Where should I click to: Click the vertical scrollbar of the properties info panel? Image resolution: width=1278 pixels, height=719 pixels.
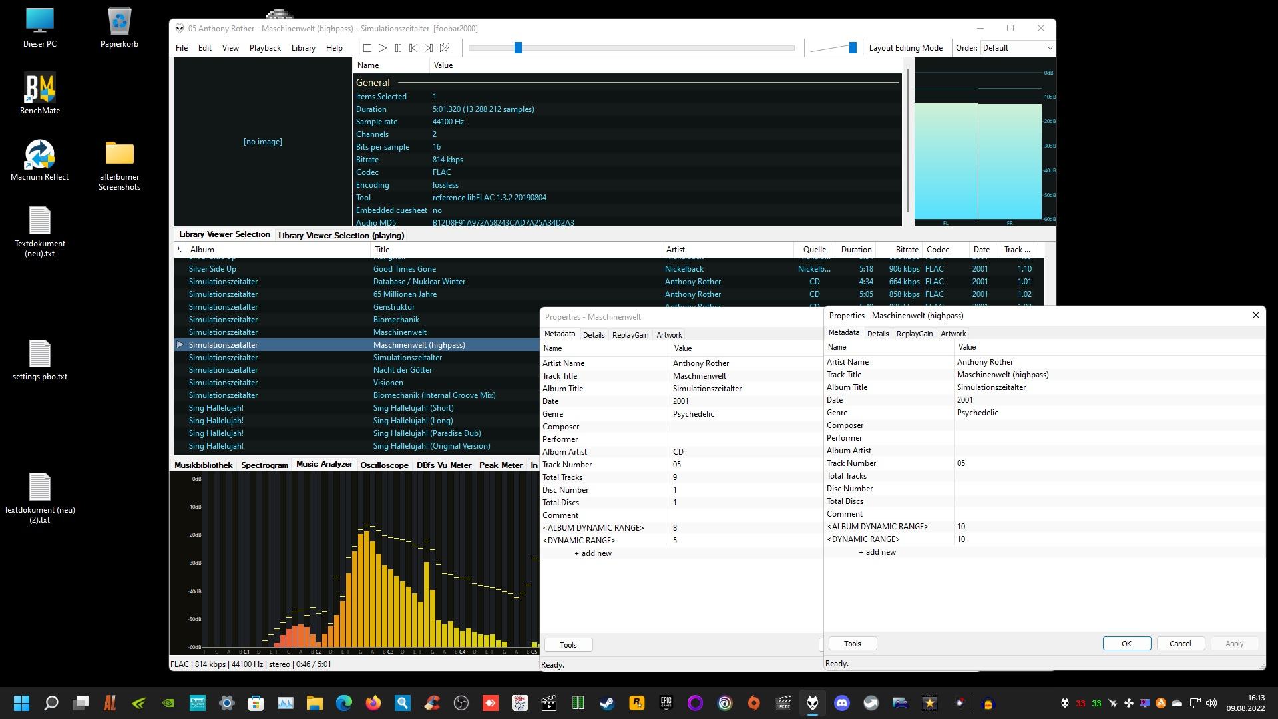point(907,141)
